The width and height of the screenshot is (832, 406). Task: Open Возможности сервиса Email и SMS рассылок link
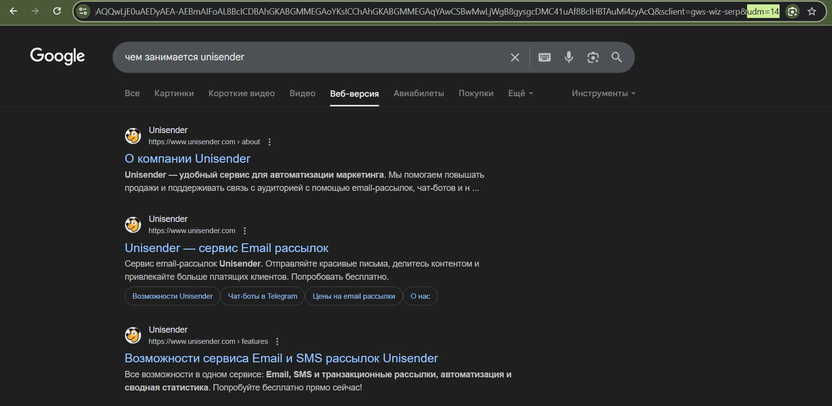pos(281,358)
